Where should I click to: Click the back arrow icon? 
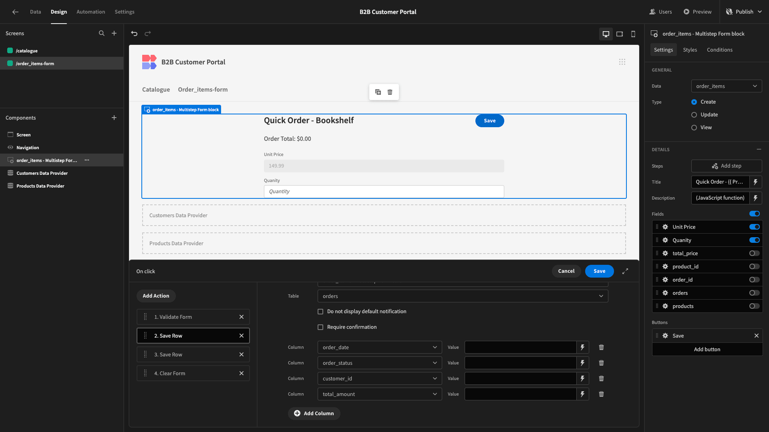[x=15, y=12]
